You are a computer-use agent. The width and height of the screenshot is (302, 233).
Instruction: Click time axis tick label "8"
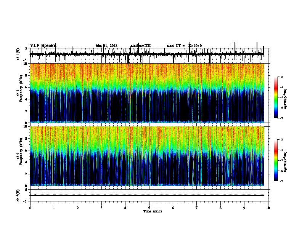coord(220,208)
